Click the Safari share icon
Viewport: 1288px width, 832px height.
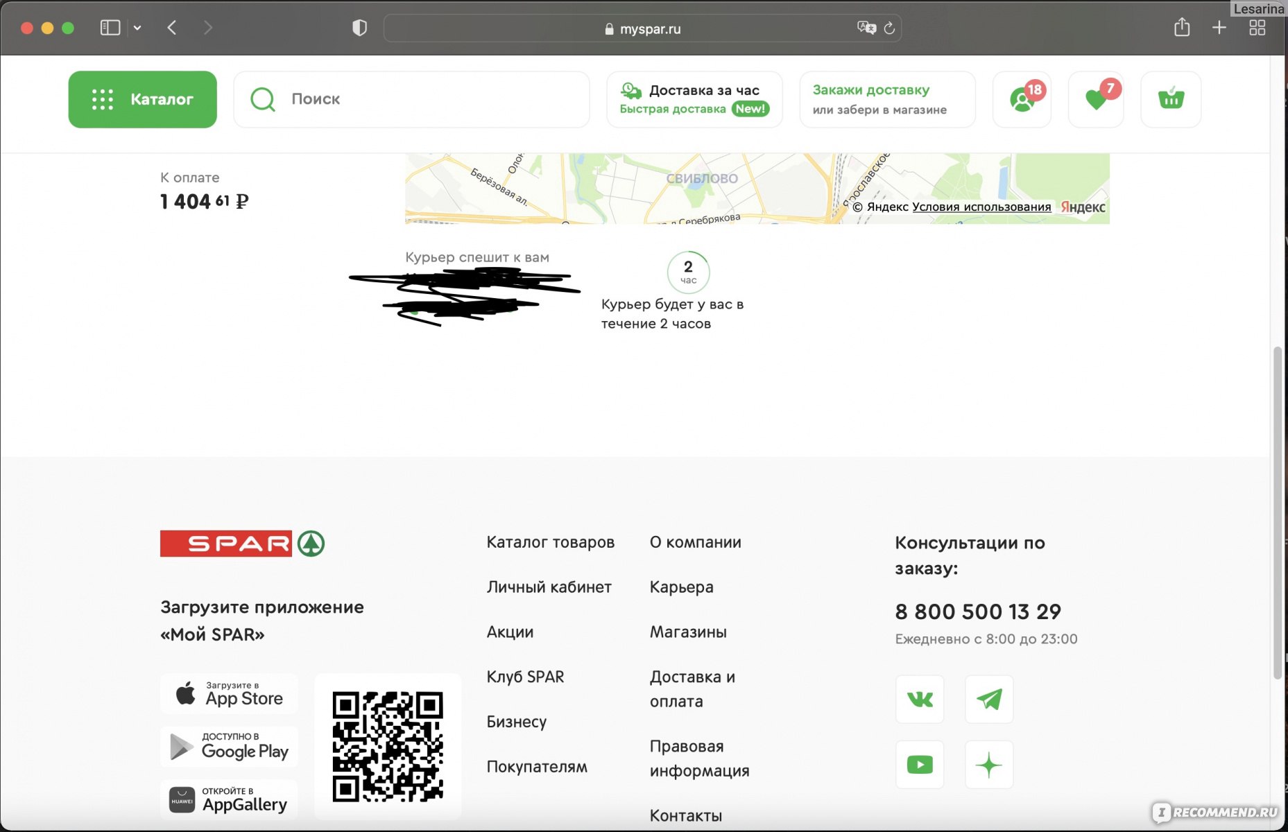pos(1182,27)
